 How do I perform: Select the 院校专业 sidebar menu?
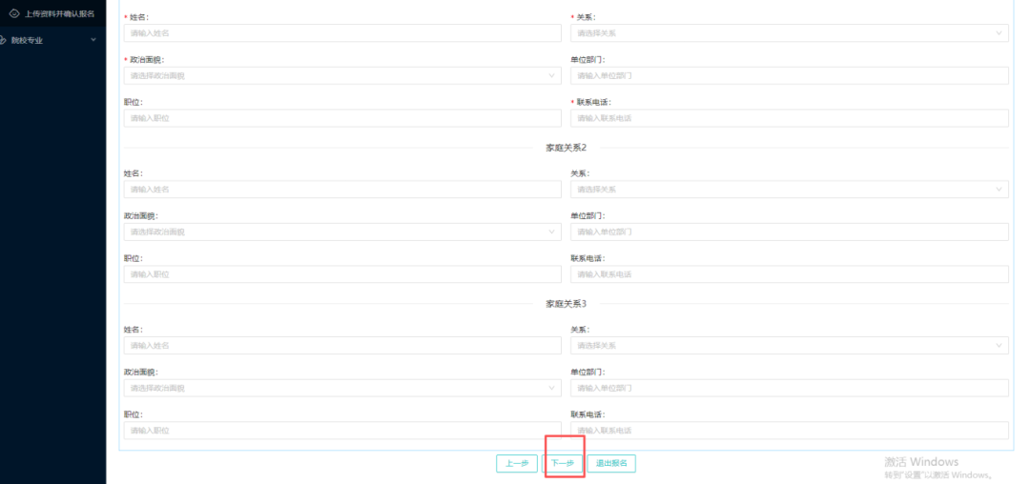29,40
